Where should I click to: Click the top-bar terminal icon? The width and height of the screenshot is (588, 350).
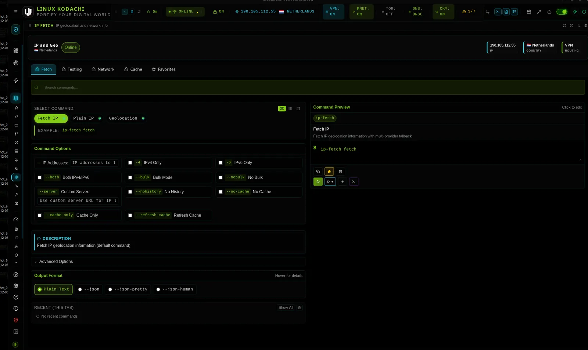click(x=498, y=12)
